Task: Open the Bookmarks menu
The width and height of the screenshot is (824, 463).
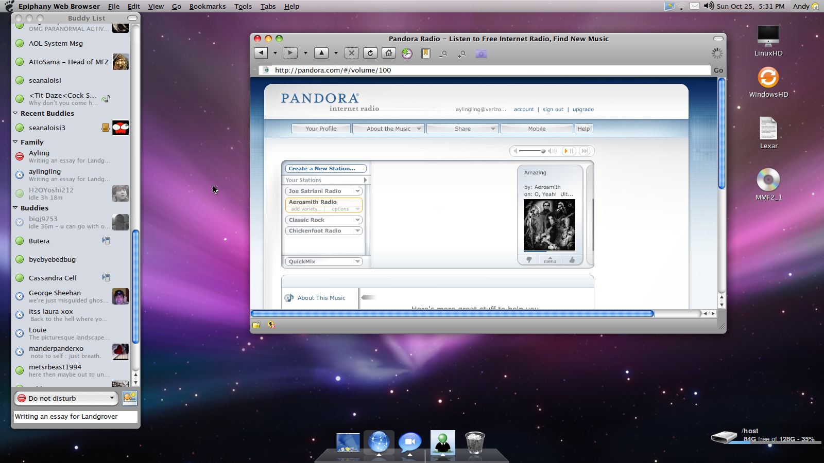Action: point(208,6)
